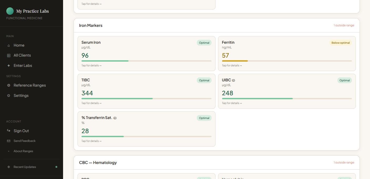Tap for details on % Transferrin Sat. card
Viewport: 370px width, 179px height.
(x=91, y=141)
